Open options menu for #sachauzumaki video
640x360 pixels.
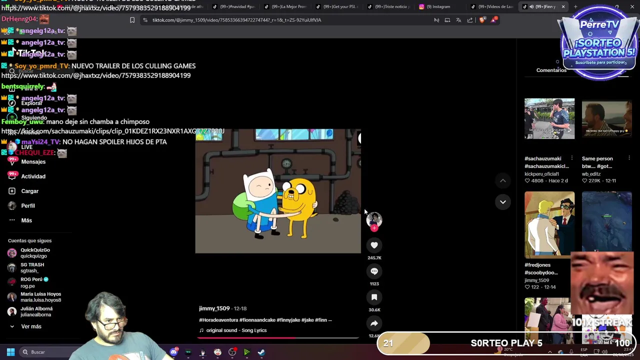(x=571, y=158)
